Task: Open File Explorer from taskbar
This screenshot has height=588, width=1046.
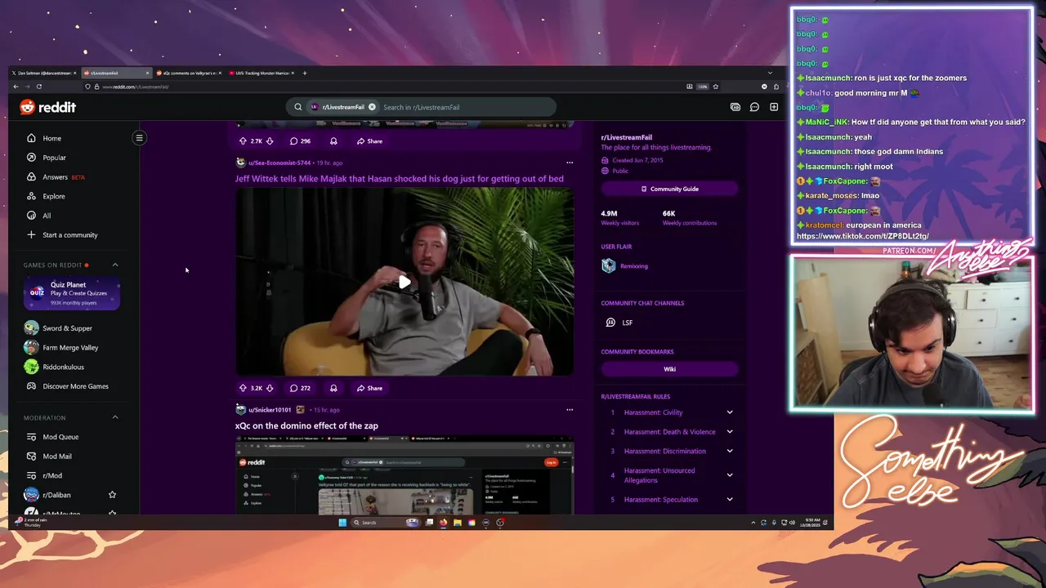Action: [x=458, y=523]
